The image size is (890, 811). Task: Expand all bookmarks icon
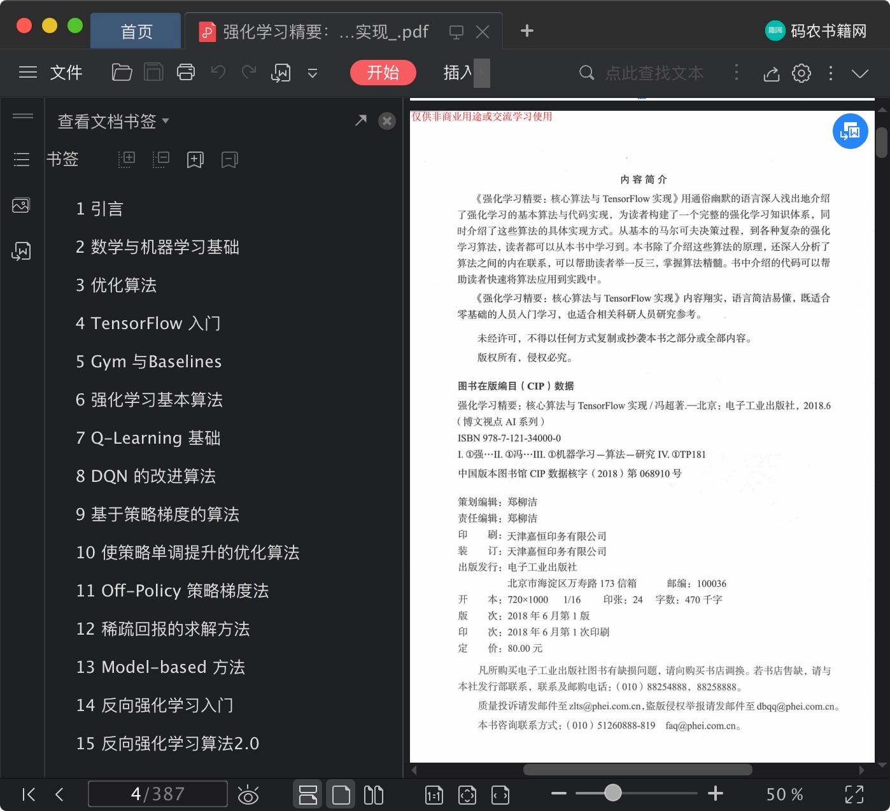click(x=127, y=159)
